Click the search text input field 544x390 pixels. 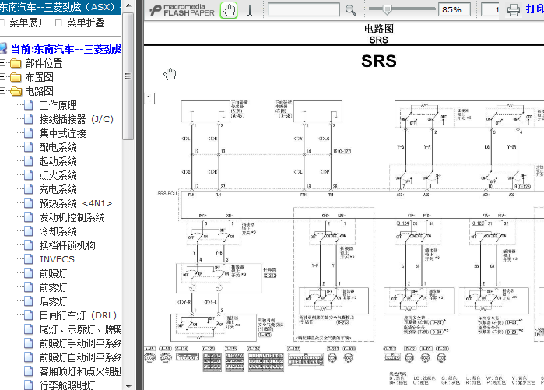pos(304,9)
